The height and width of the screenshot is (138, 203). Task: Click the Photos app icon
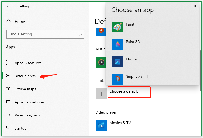tap(117, 62)
